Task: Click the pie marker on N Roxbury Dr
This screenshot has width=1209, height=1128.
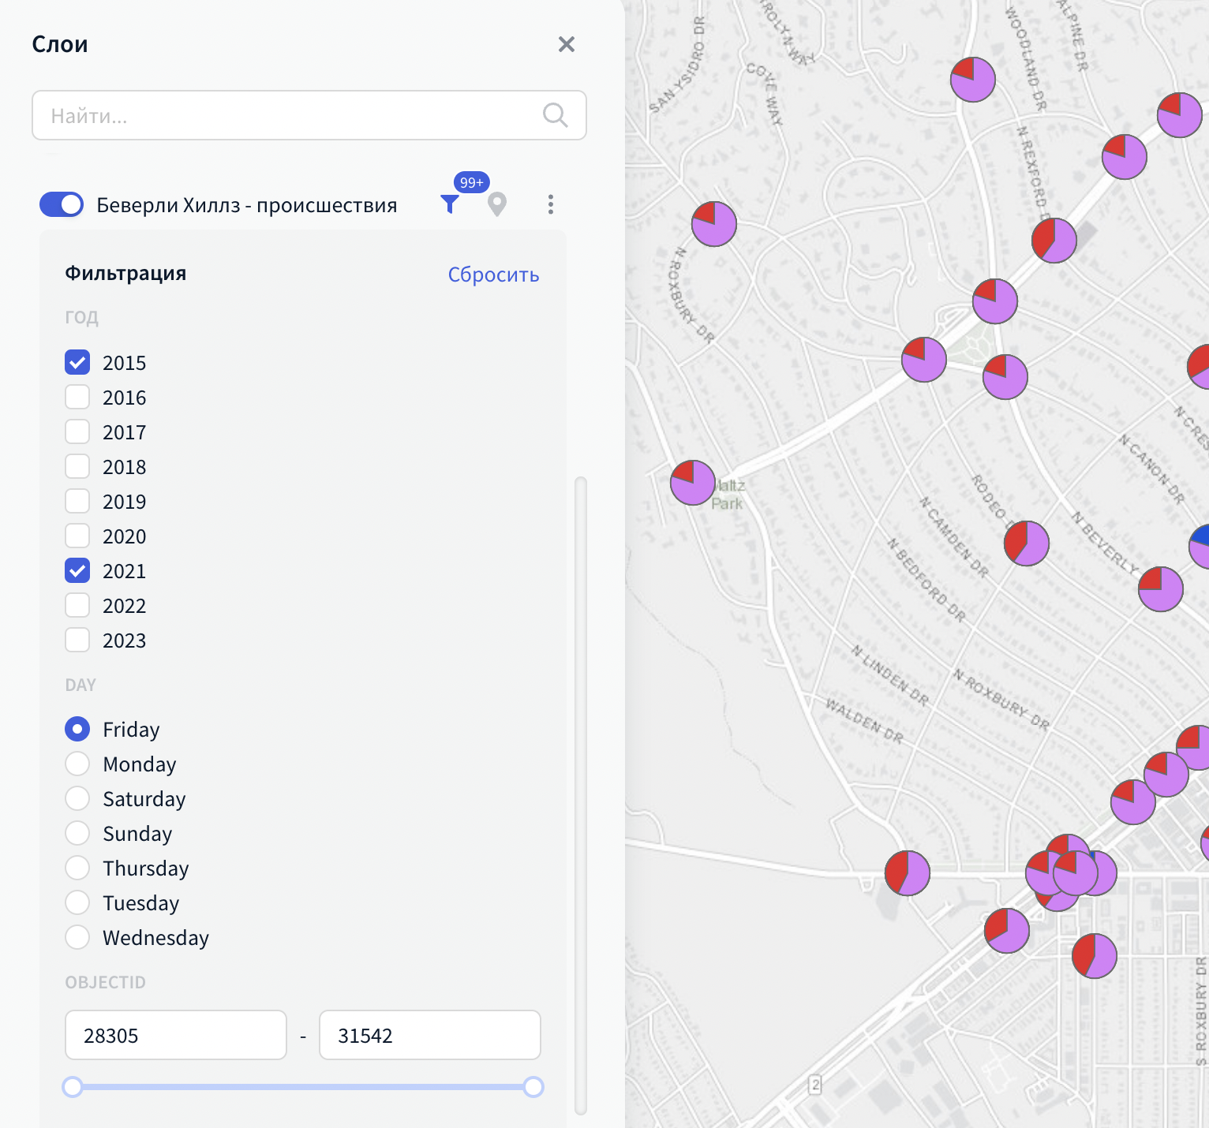Action: tap(713, 224)
